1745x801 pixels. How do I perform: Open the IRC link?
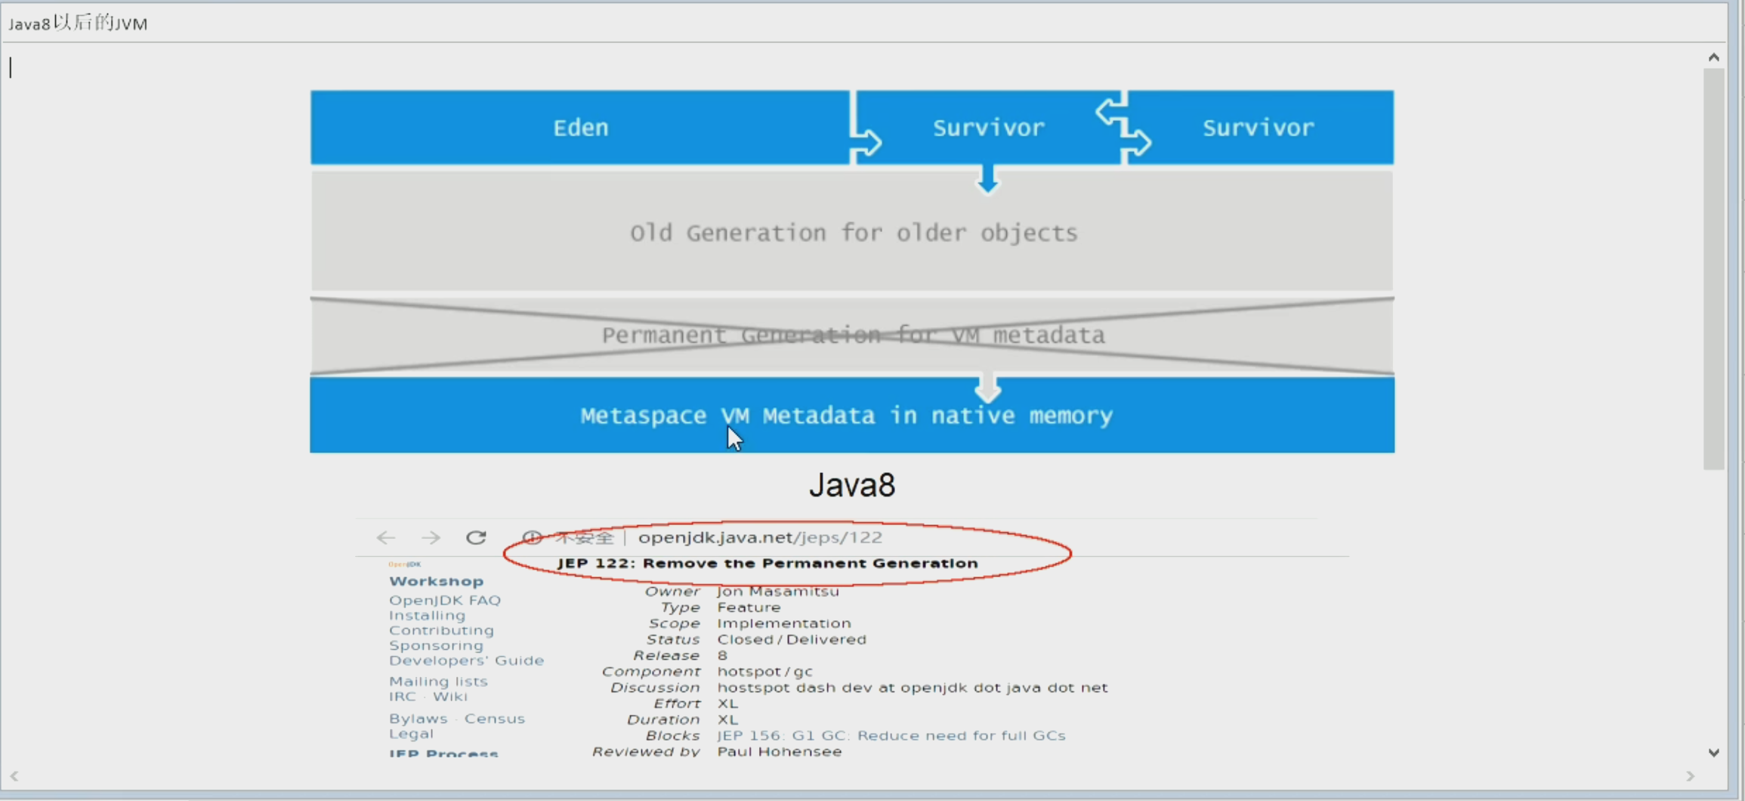click(x=403, y=697)
